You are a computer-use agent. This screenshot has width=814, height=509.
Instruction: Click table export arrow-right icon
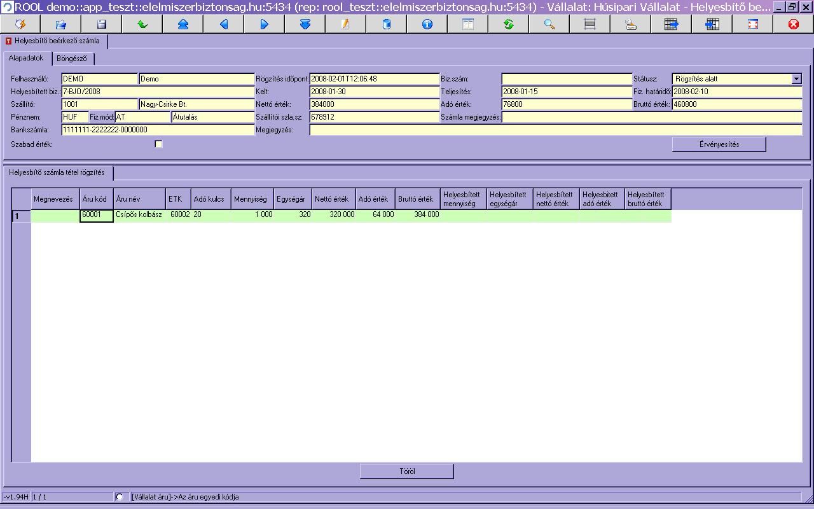(672, 24)
